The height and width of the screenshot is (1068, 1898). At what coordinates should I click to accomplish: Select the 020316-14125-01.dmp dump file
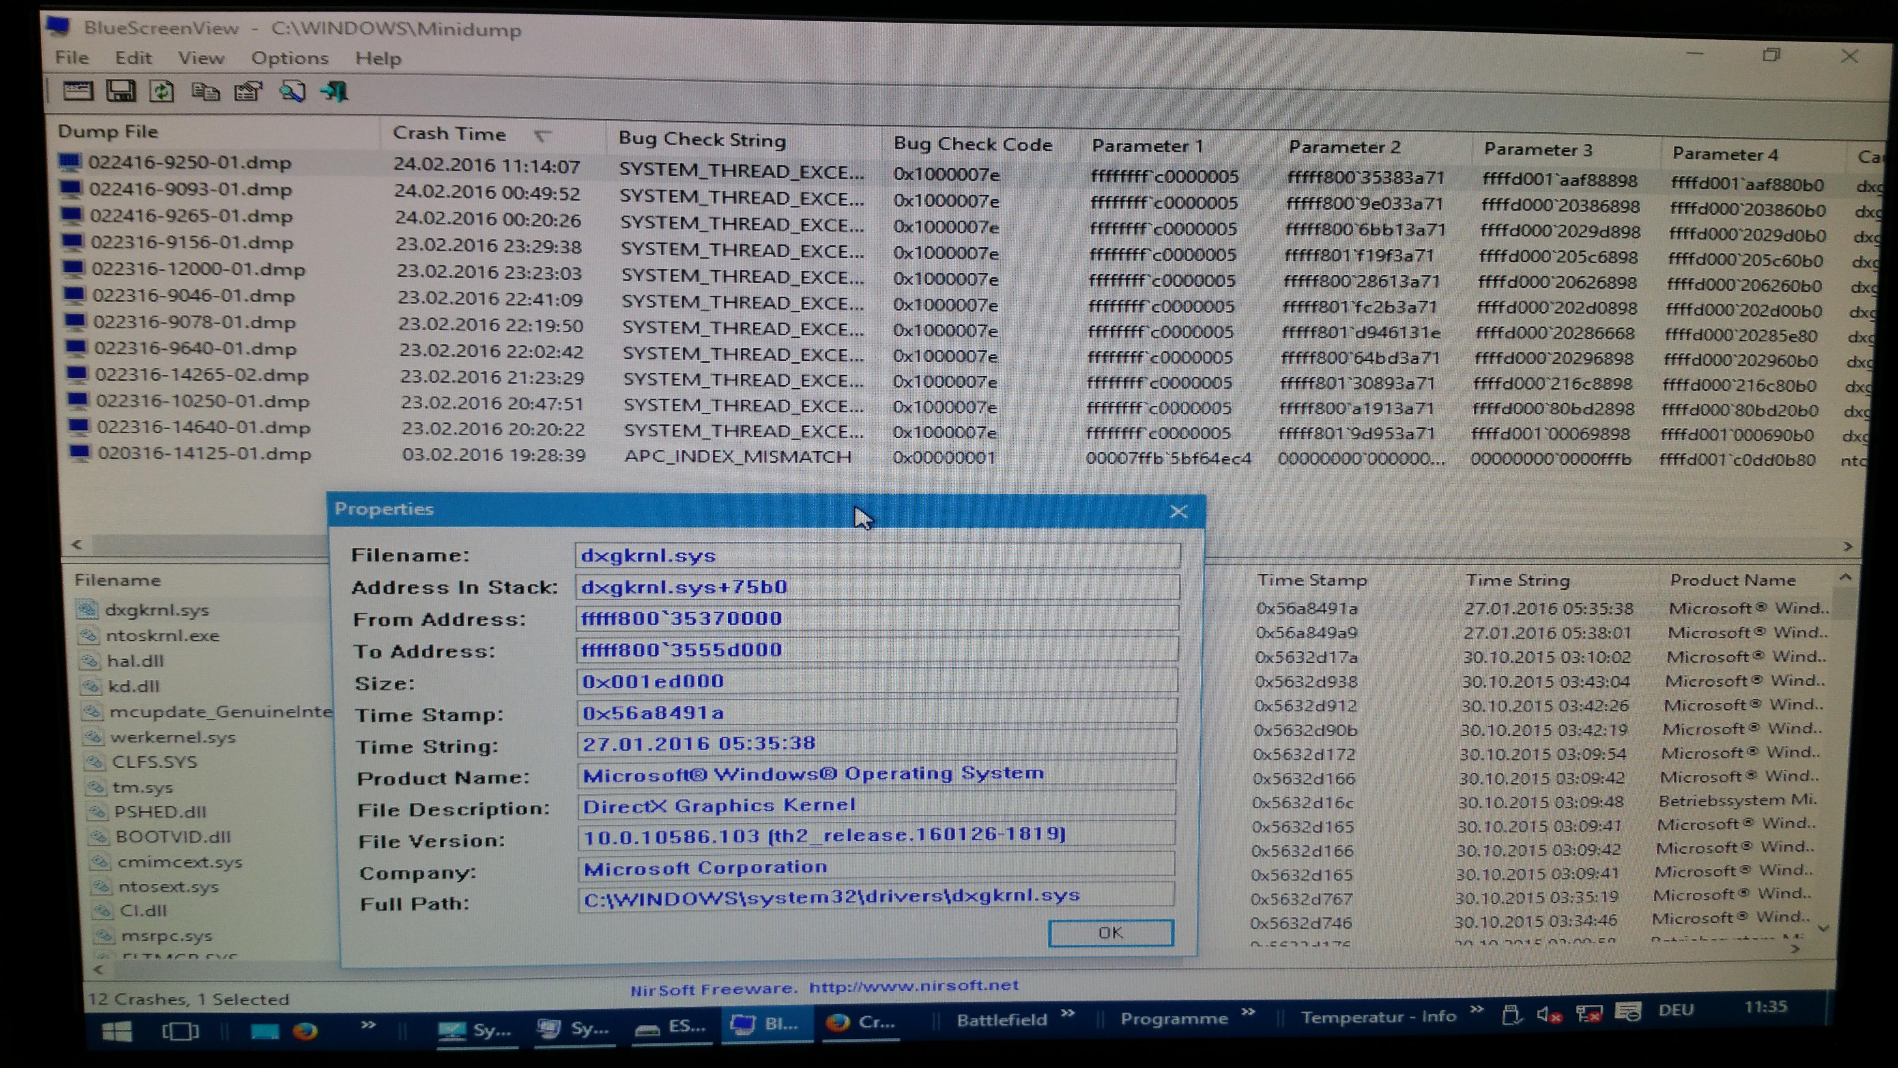[204, 453]
